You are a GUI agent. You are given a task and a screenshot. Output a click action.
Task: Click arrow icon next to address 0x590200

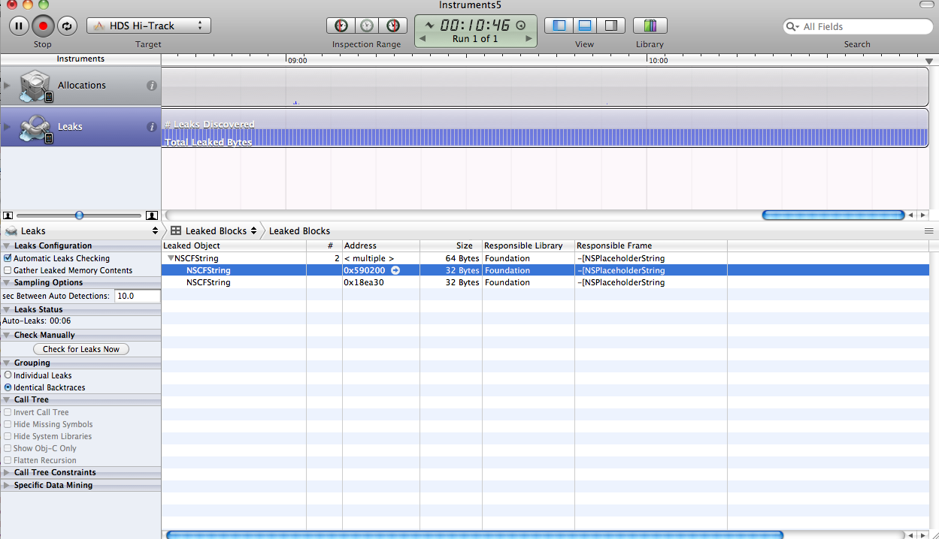[x=395, y=270]
